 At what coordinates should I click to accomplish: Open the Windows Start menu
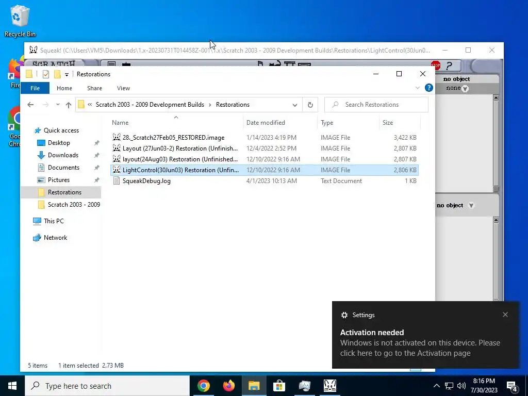click(x=12, y=386)
